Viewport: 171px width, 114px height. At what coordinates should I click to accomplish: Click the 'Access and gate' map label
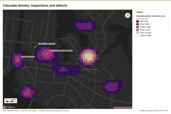point(28,57)
